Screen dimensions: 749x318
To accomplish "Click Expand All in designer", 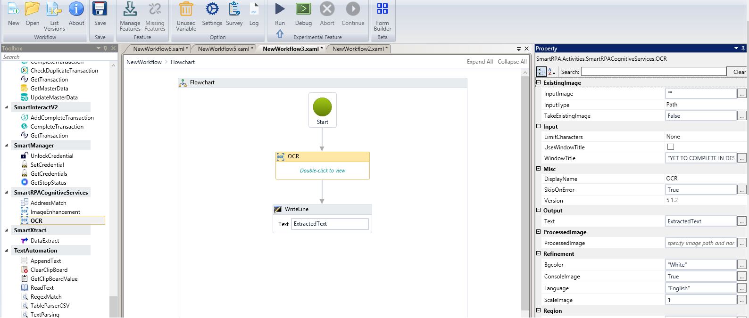I will coord(480,62).
